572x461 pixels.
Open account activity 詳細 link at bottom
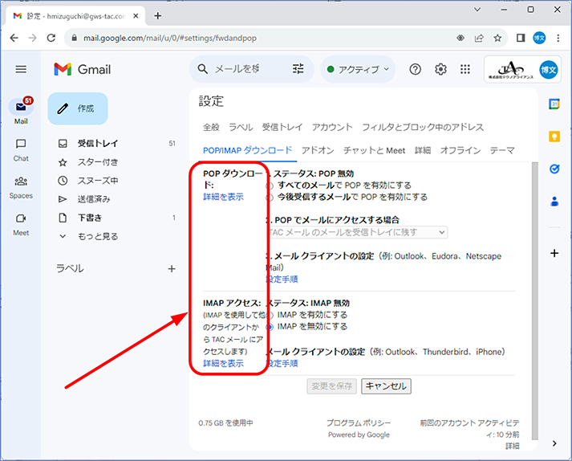point(512,446)
